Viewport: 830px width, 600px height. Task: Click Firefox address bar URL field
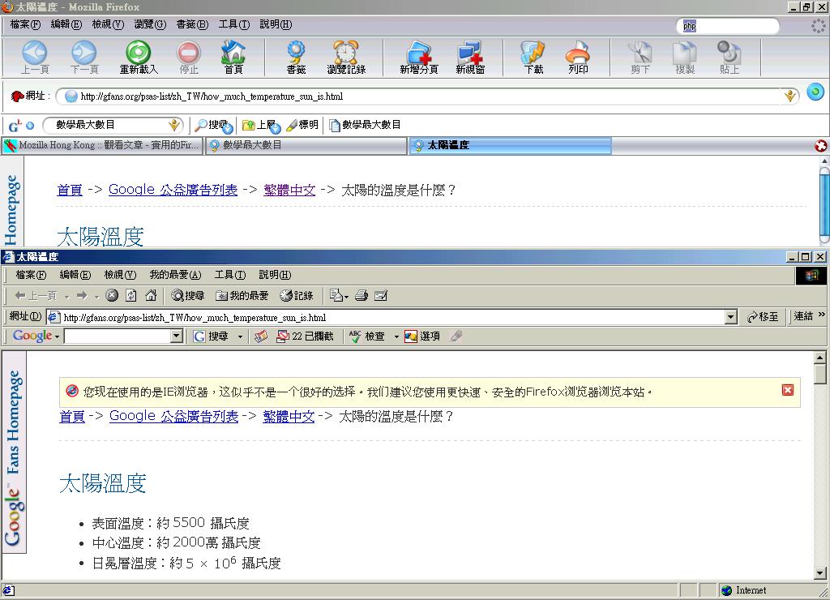pos(429,96)
